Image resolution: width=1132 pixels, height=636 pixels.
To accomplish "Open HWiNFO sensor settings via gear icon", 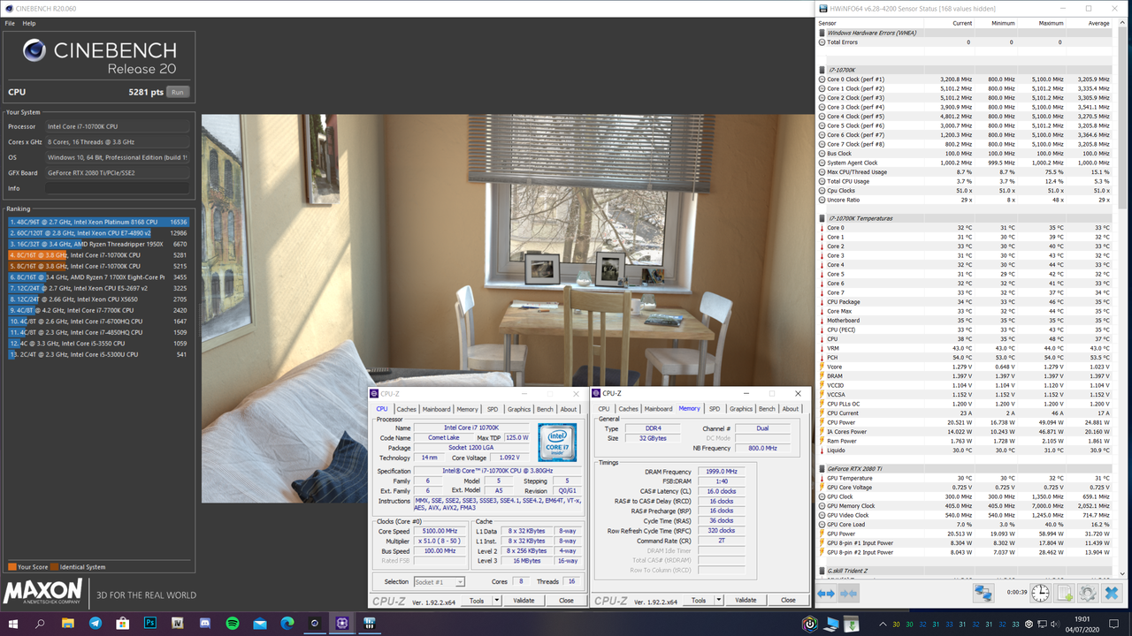I will 1087,593.
